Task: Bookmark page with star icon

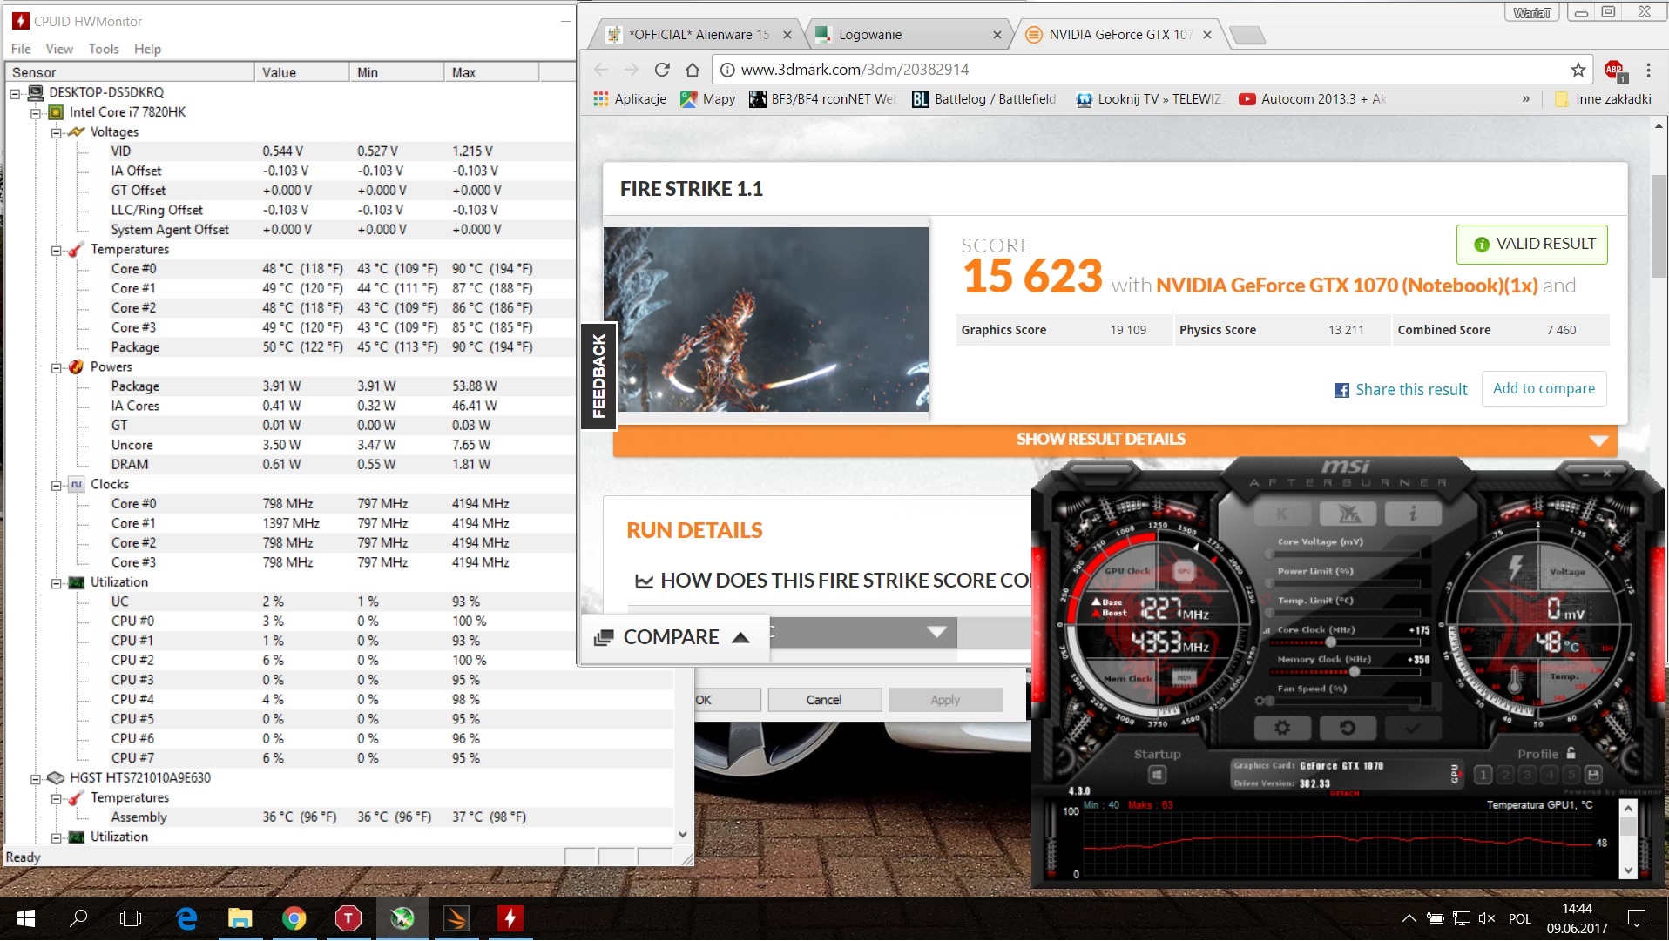Action: pyautogui.click(x=1578, y=70)
